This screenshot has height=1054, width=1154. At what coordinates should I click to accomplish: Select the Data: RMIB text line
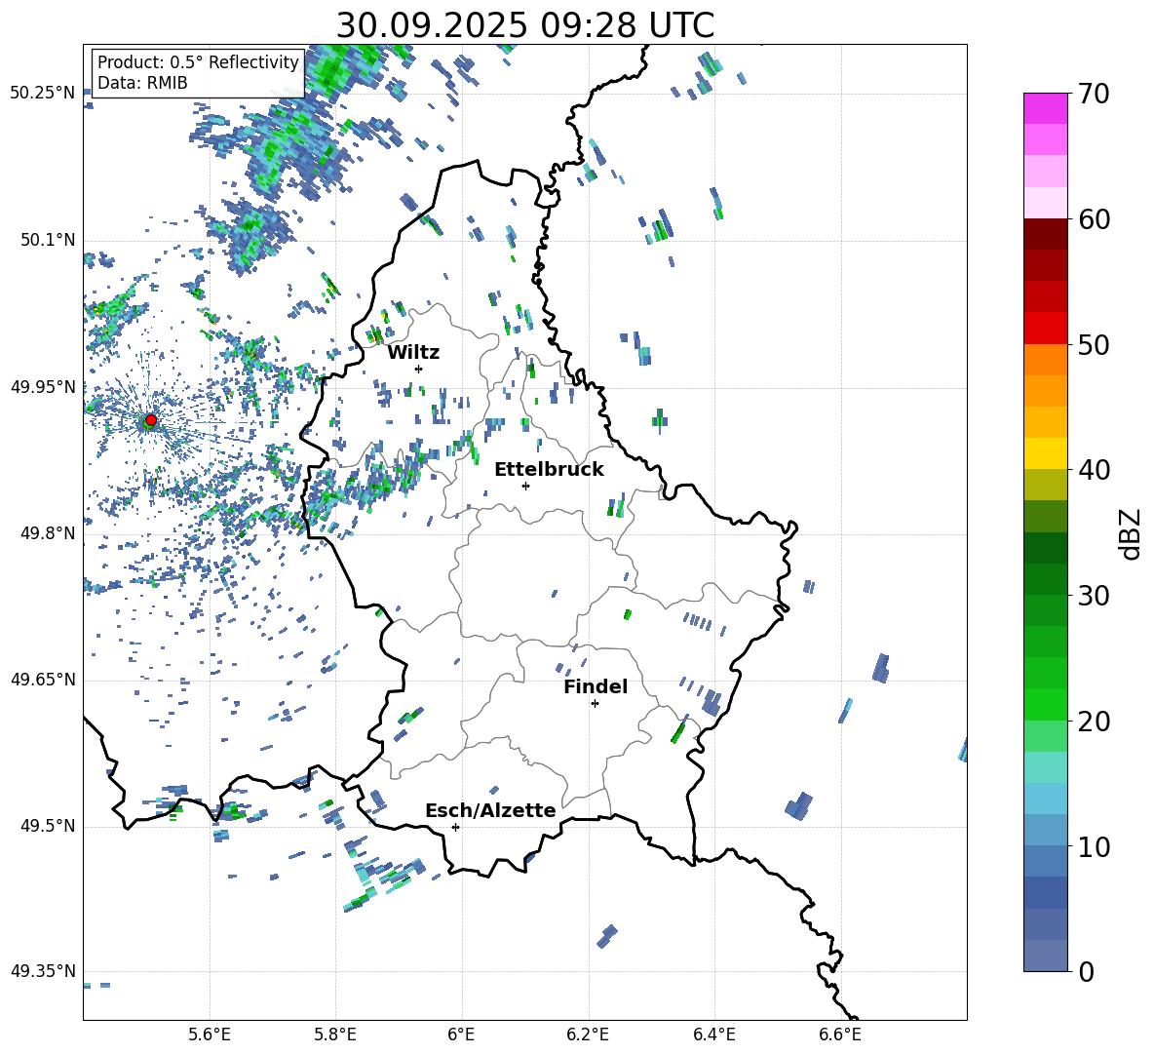[x=142, y=83]
